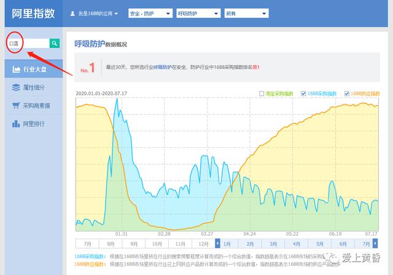Image resolution: width=393 pixels, height=275 pixels.
Task: Select 8月 on the timeline
Action: [x=111, y=244]
